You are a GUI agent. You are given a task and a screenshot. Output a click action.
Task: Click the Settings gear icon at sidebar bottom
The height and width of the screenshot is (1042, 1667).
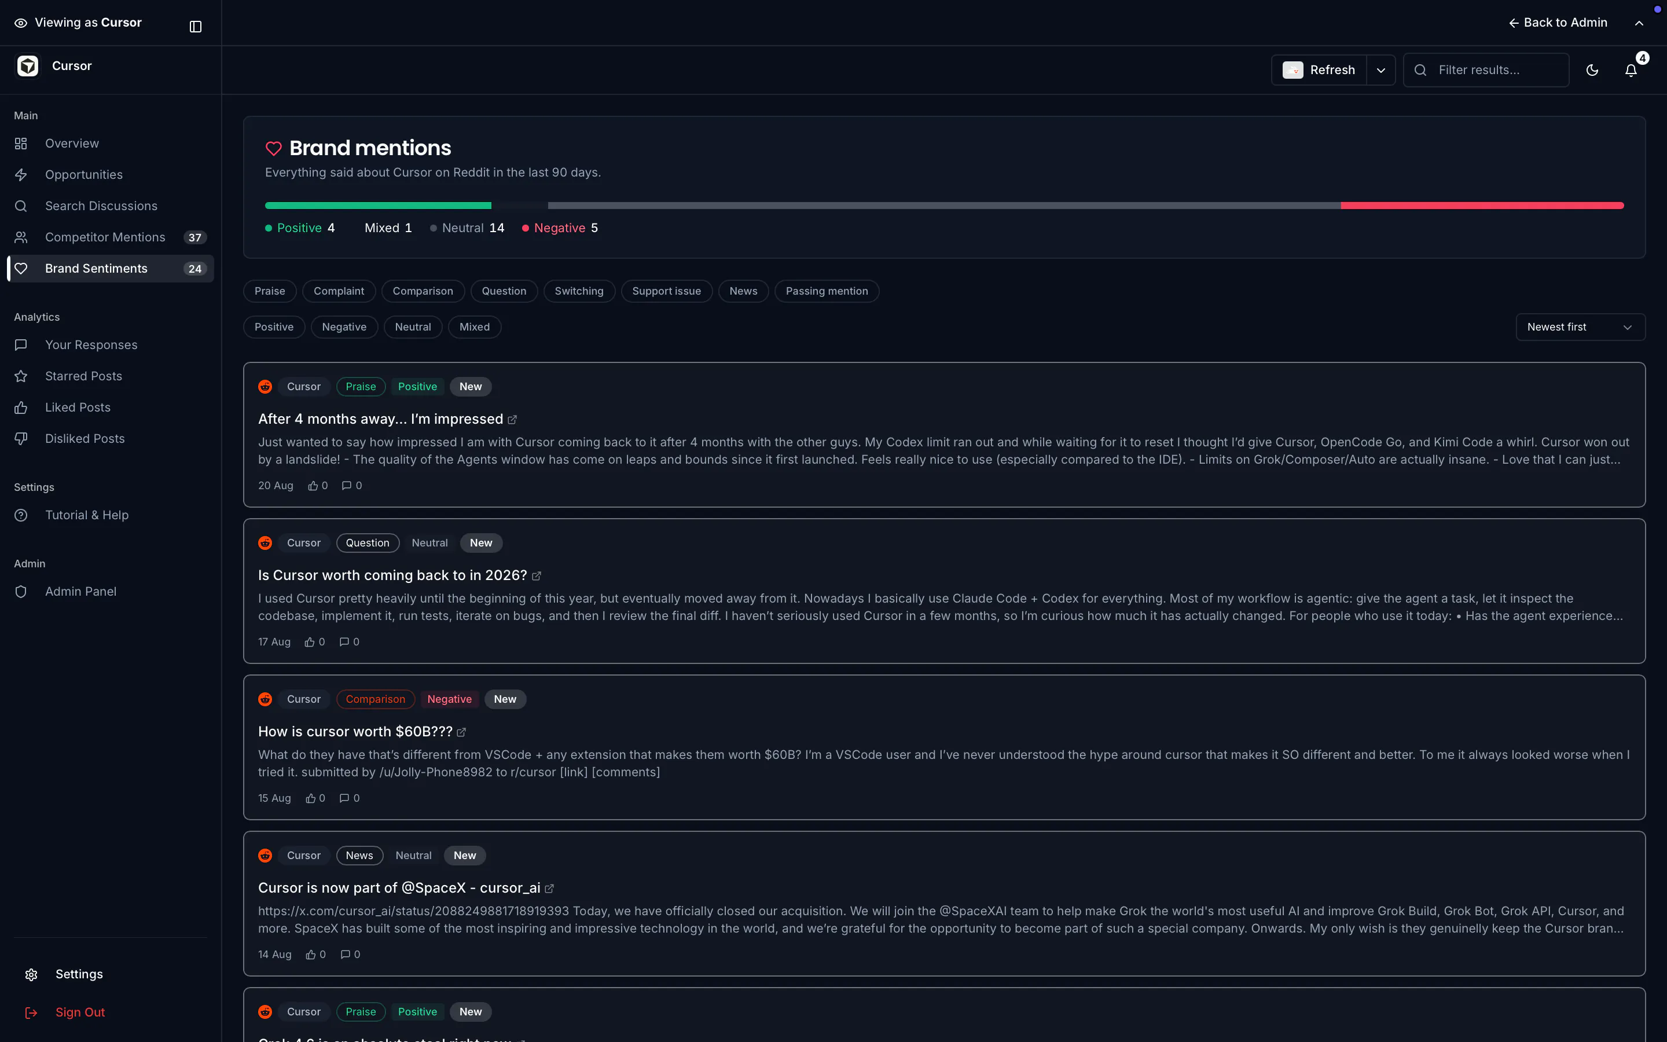click(31, 974)
